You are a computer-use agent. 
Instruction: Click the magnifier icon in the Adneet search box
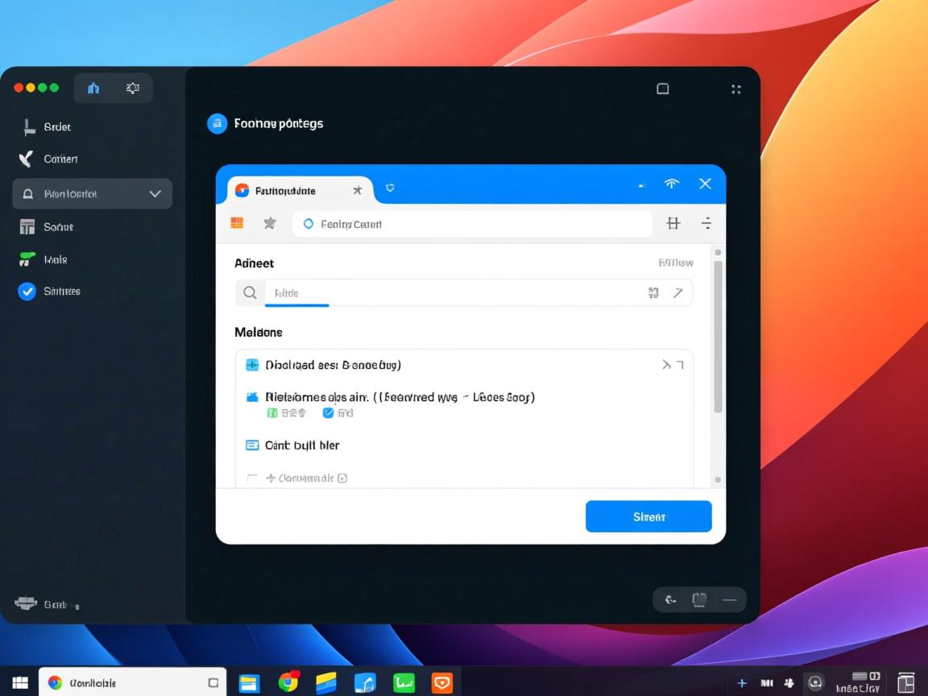251,293
